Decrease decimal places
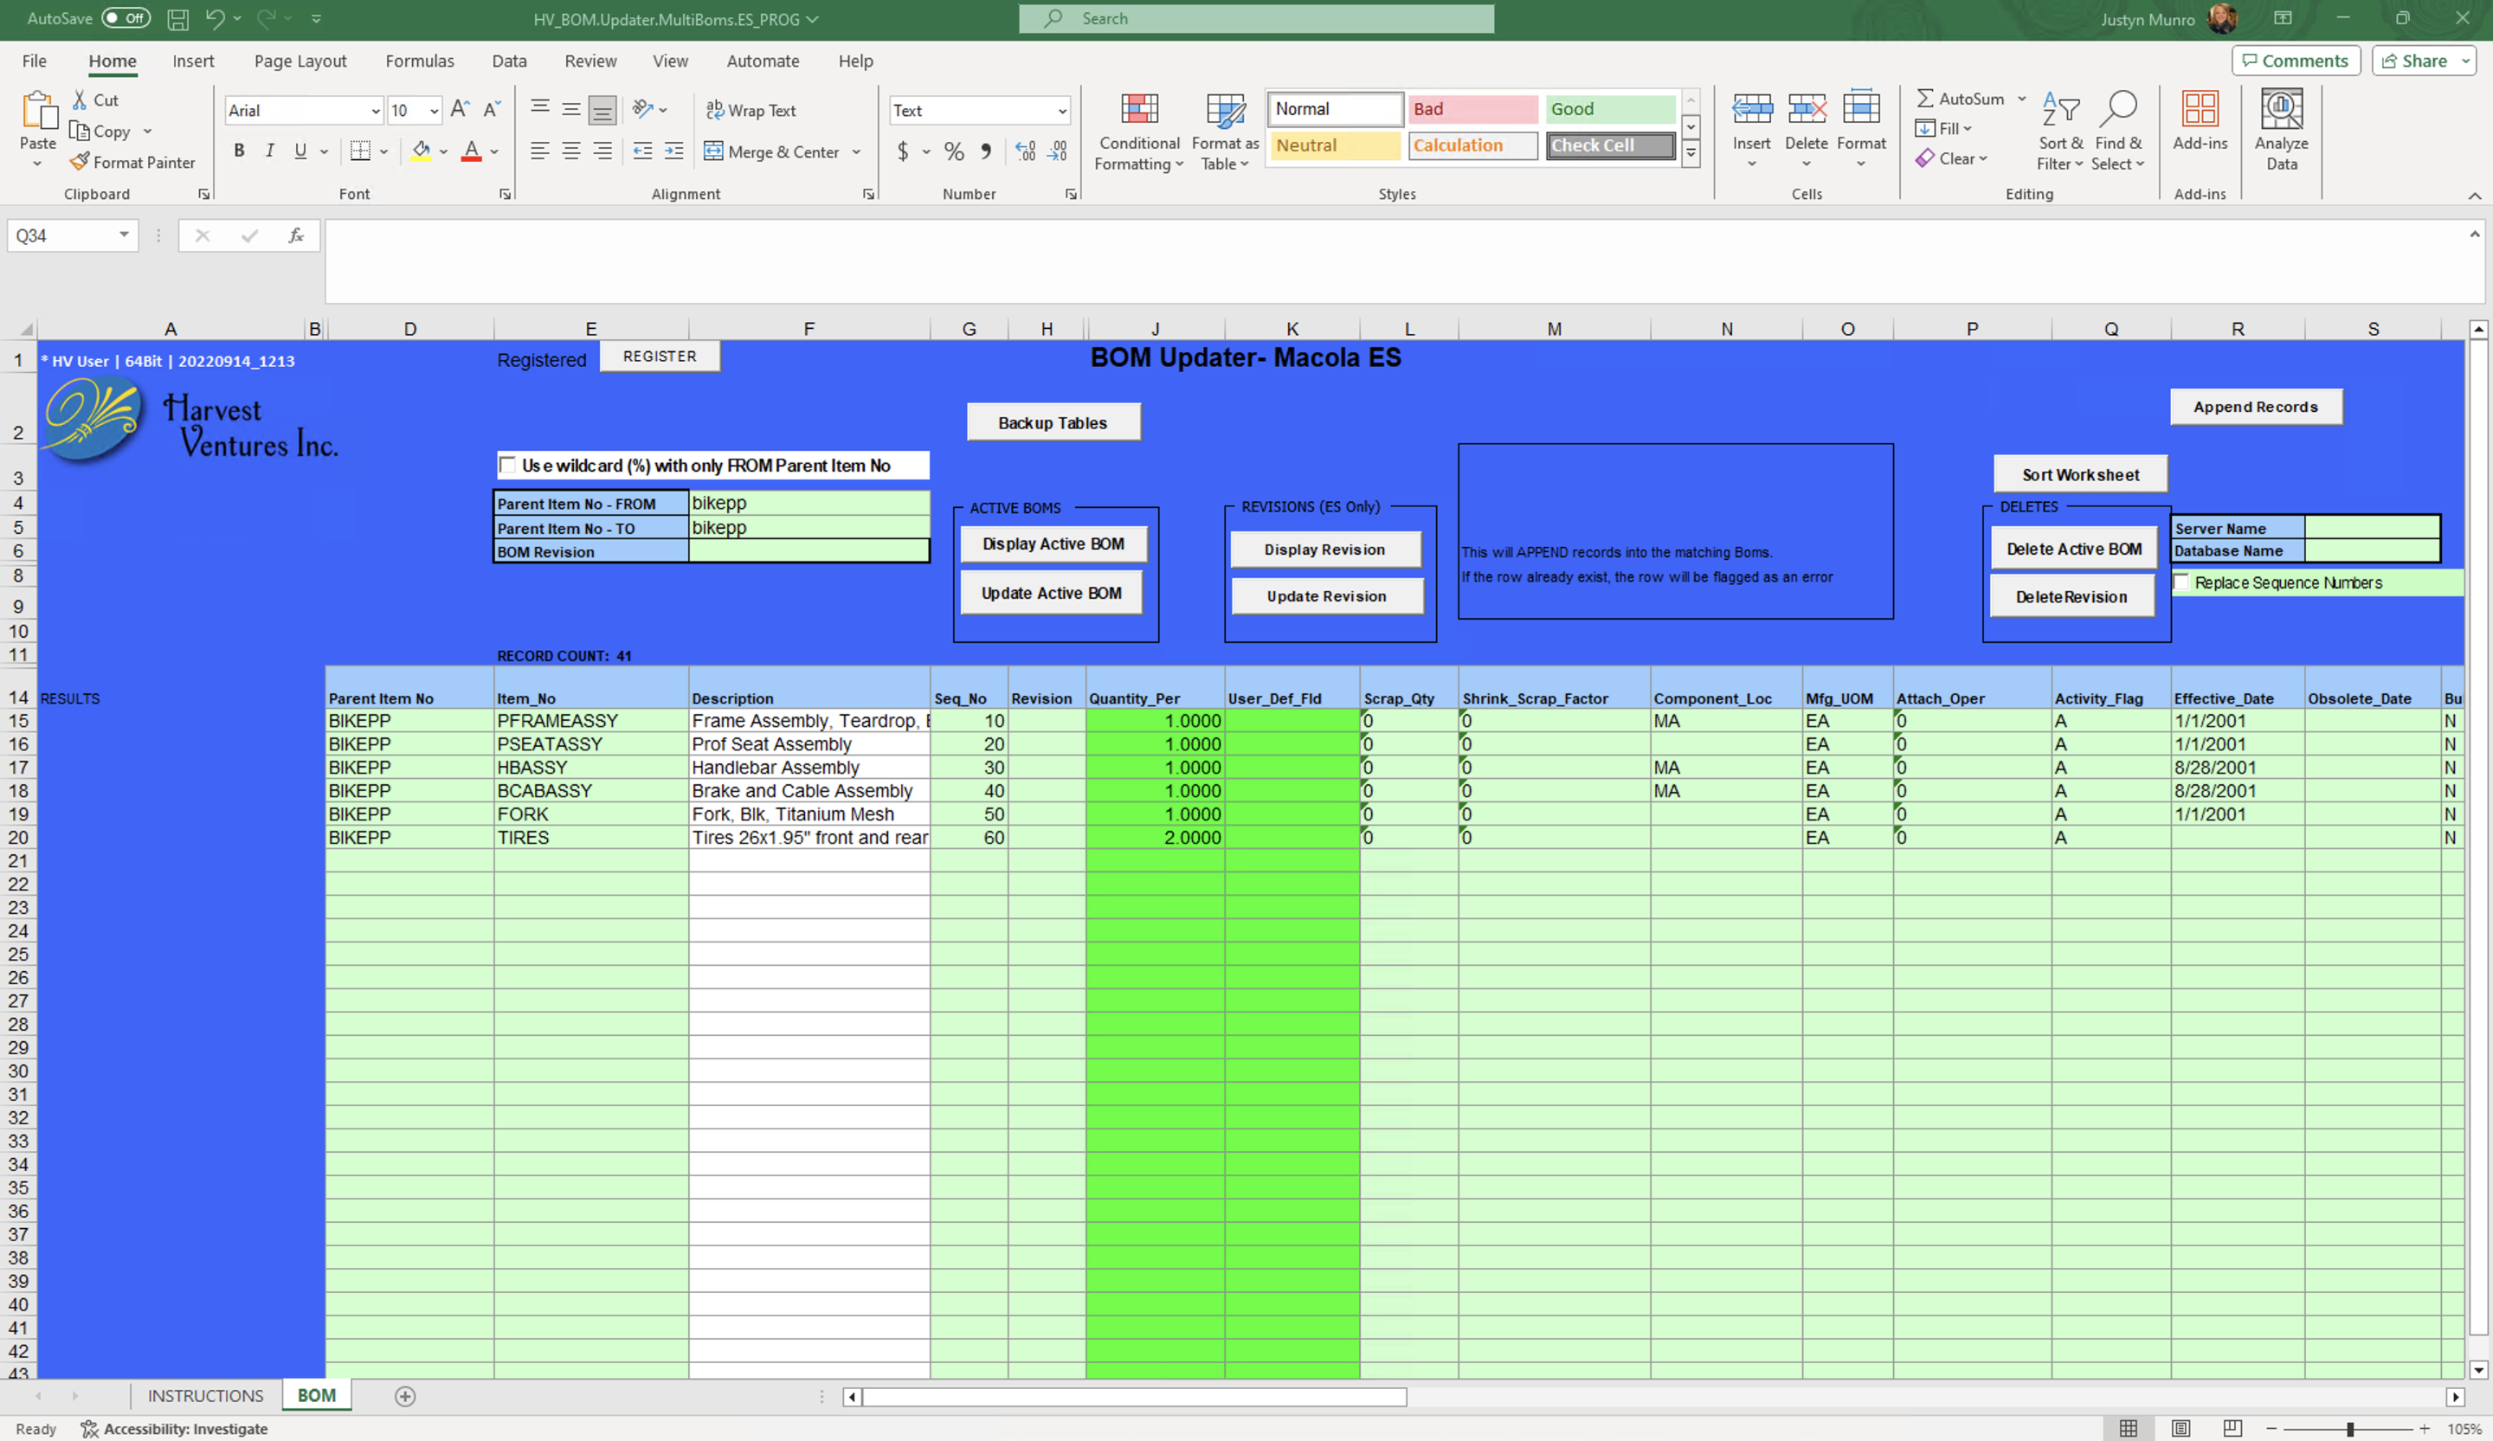Viewport: 2493px width, 1441px height. point(1058,151)
